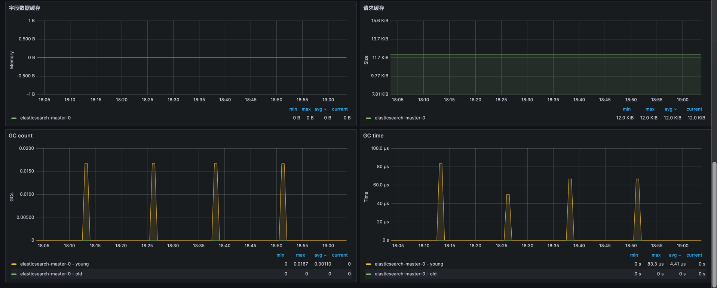Screen dimensions: 717x288
Task: Click the 11.7 KiB y-axis tick in 请求缓存
Action: 380,58
